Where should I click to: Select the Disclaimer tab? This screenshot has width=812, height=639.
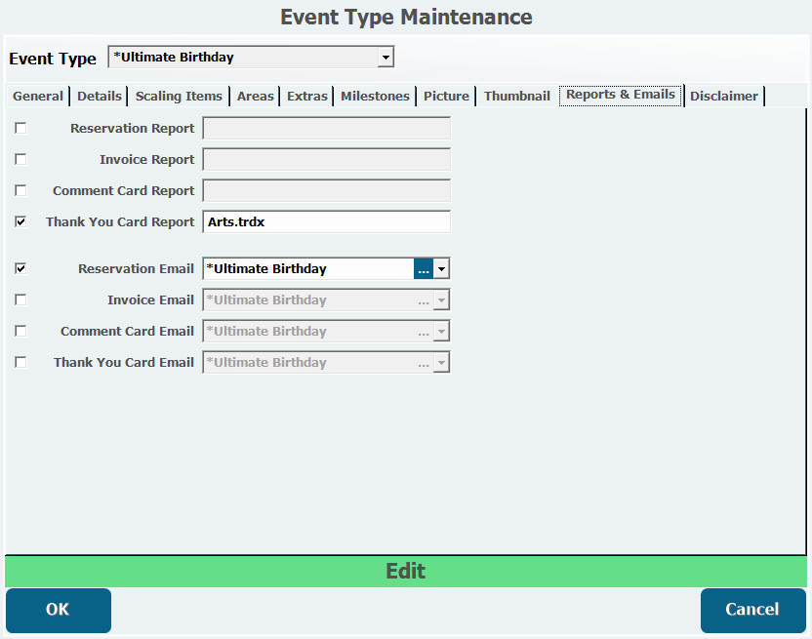tap(724, 96)
